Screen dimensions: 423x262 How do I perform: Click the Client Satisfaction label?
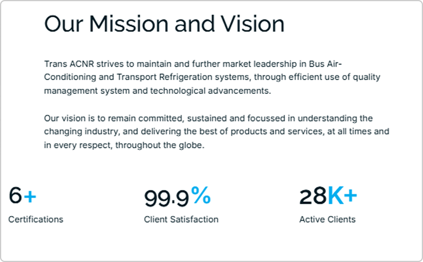click(181, 219)
